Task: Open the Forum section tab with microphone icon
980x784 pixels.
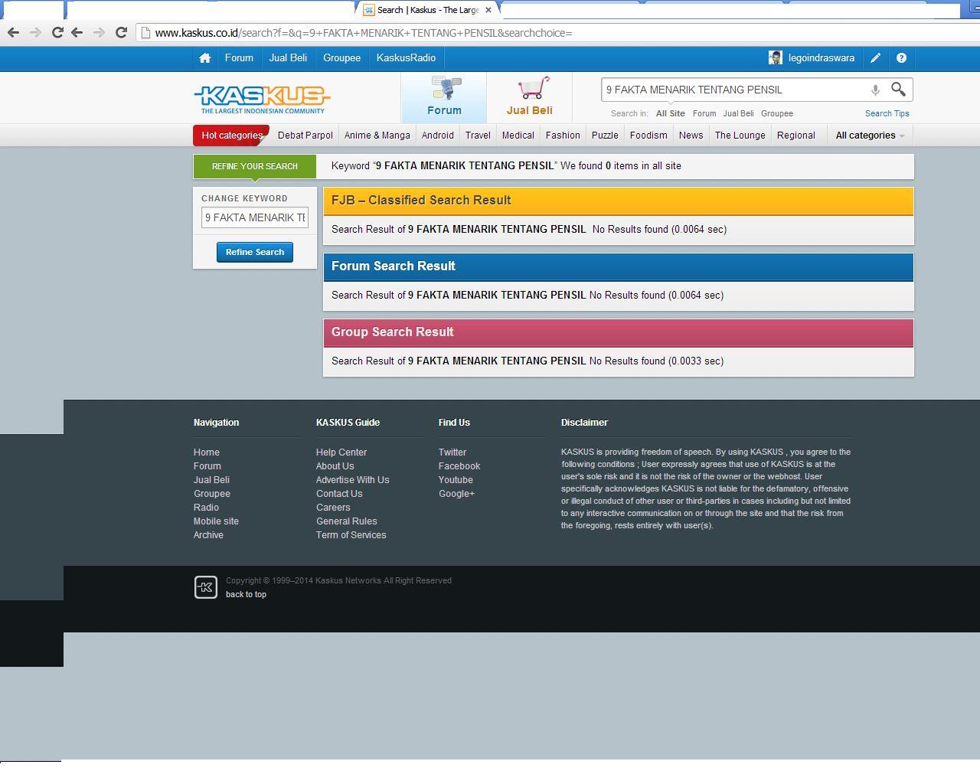Action: click(444, 97)
